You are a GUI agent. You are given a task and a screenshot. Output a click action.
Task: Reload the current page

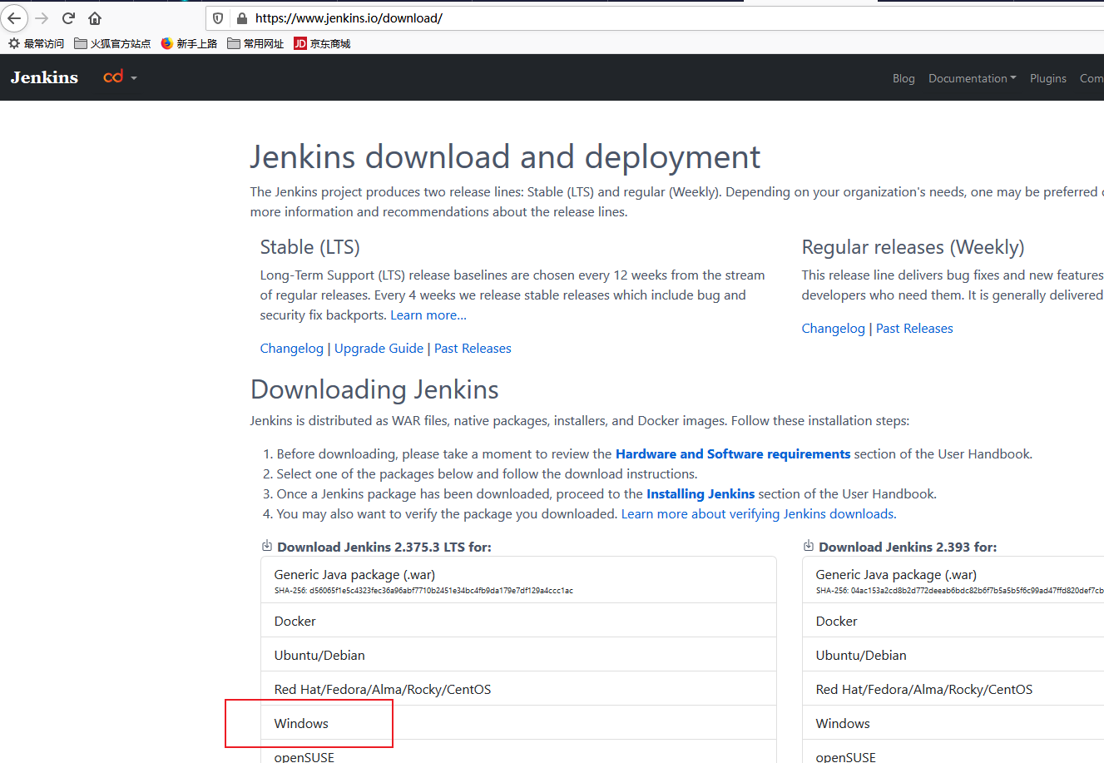tap(68, 18)
